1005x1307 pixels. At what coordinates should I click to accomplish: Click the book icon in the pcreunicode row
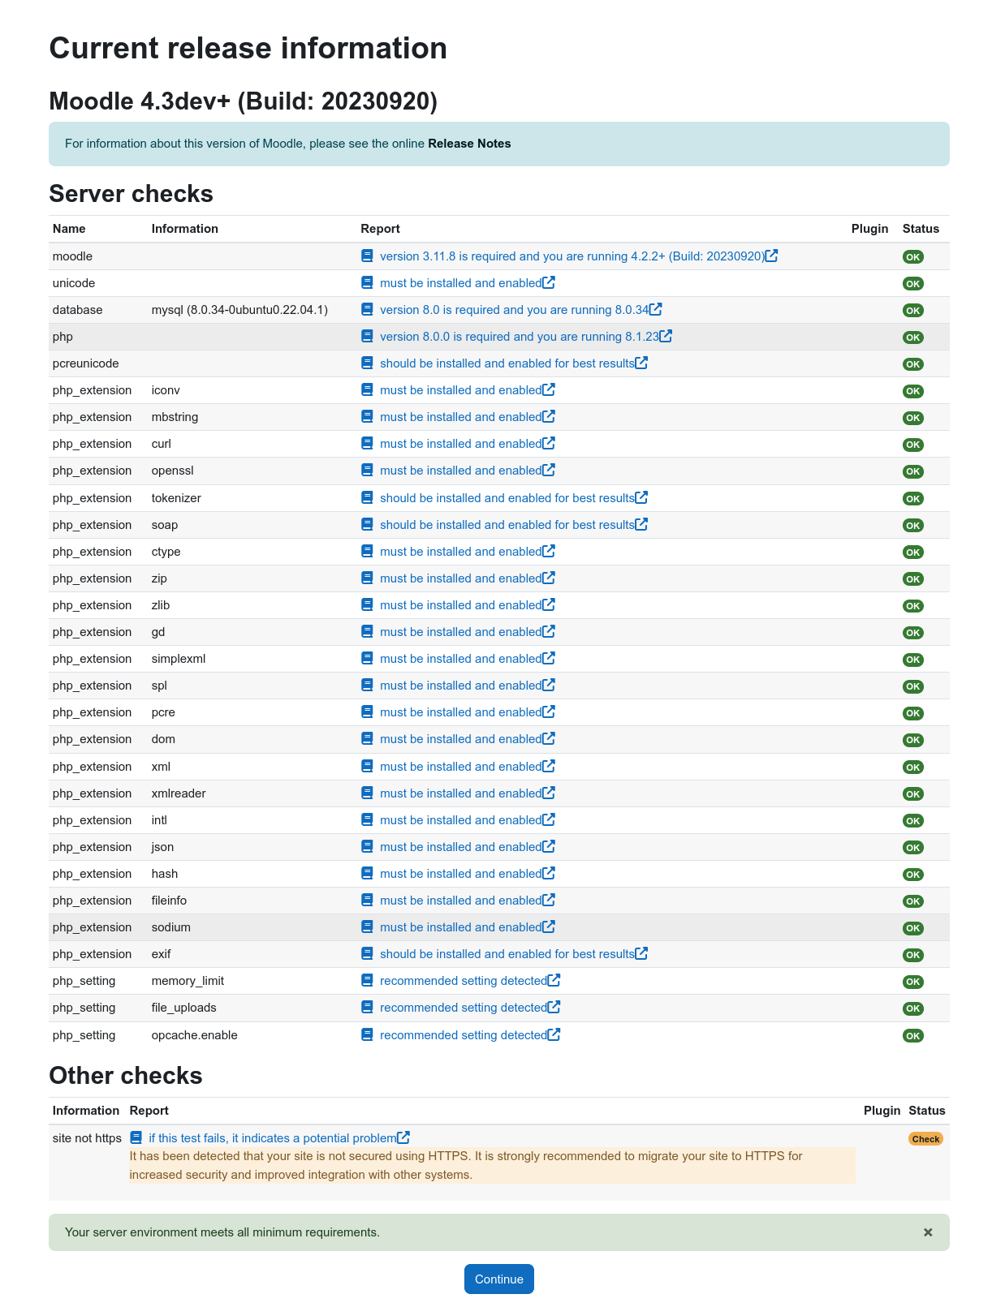367,363
